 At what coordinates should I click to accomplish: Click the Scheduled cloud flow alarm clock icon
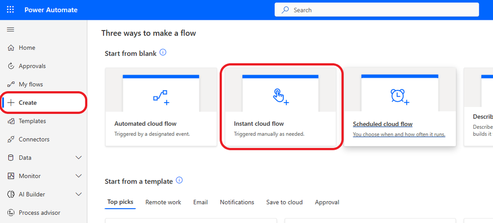[400, 97]
